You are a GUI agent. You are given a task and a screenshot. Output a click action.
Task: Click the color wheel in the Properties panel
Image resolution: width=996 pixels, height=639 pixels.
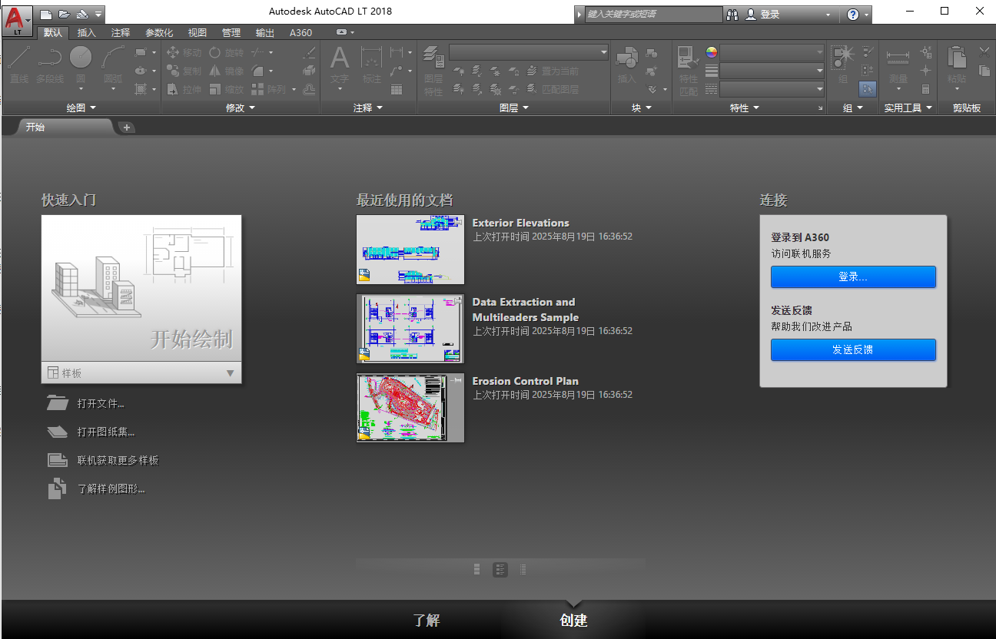pyautogui.click(x=710, y=52)
